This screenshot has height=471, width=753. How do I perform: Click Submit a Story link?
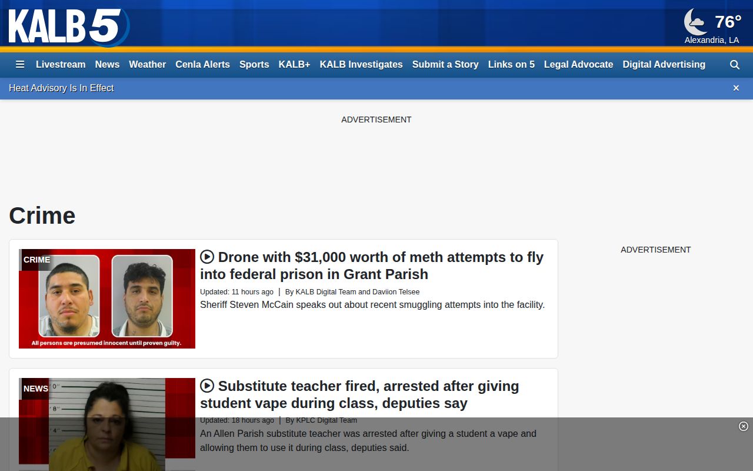point(445,65)
